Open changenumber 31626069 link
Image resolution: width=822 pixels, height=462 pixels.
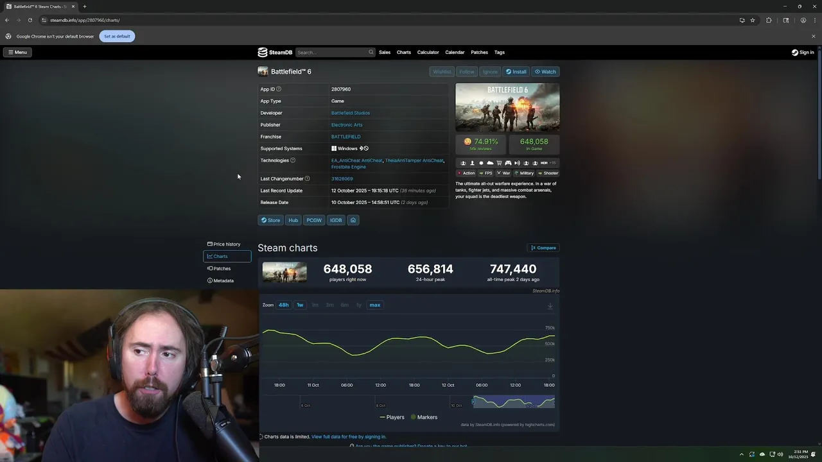click(342, 179)
